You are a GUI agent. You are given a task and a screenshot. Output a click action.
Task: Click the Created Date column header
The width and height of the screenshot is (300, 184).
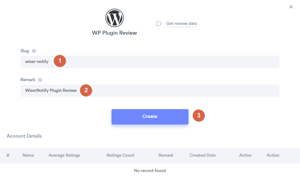203,155
